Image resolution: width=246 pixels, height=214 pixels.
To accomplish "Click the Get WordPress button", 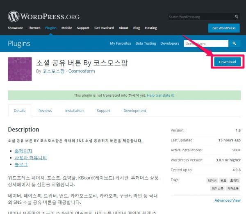I will coord(224,28).
